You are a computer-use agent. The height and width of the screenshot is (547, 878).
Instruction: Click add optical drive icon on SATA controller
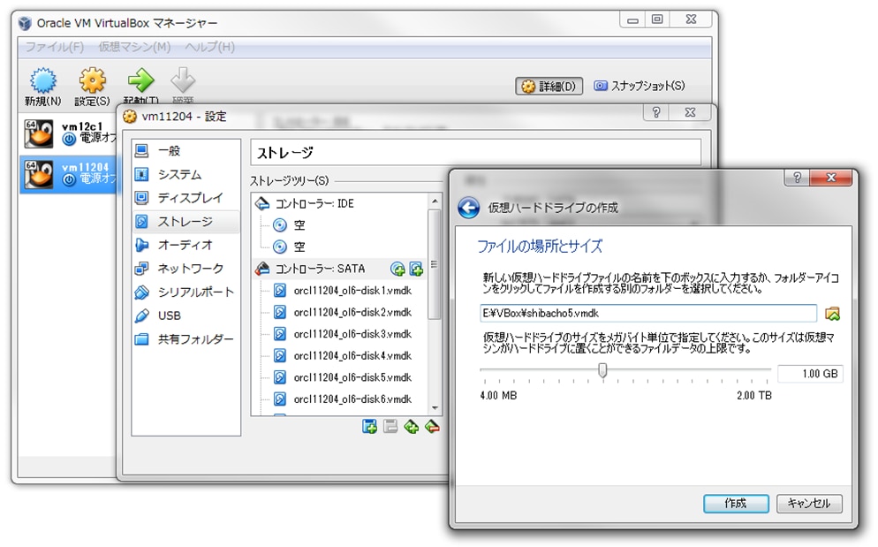(x=397, y=270)
